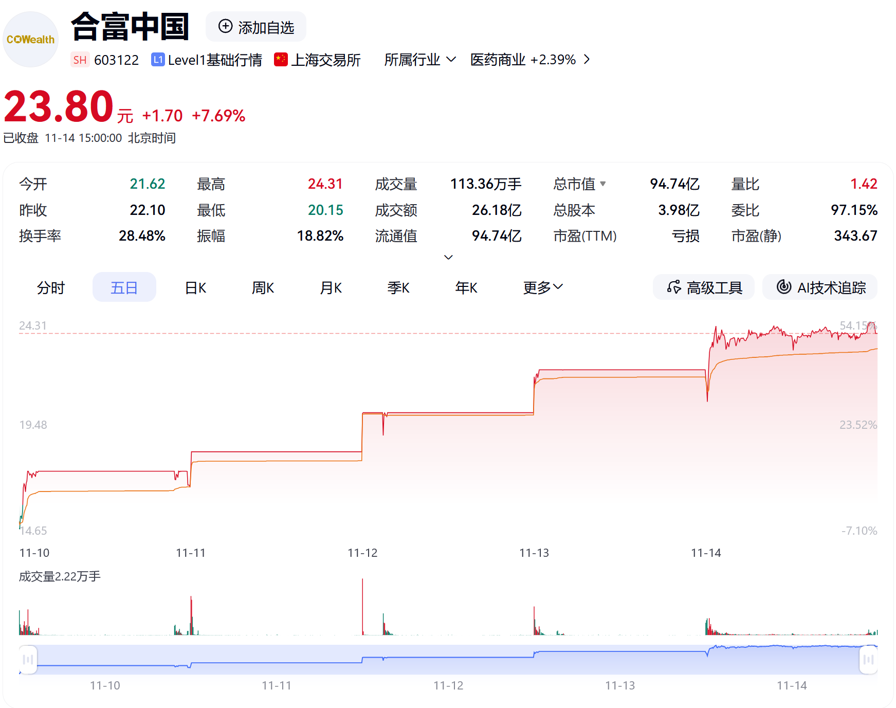This screenshot has width=896, height=708.
Task: Expand the 所属行业 dropdown
Action: point(420,60)
